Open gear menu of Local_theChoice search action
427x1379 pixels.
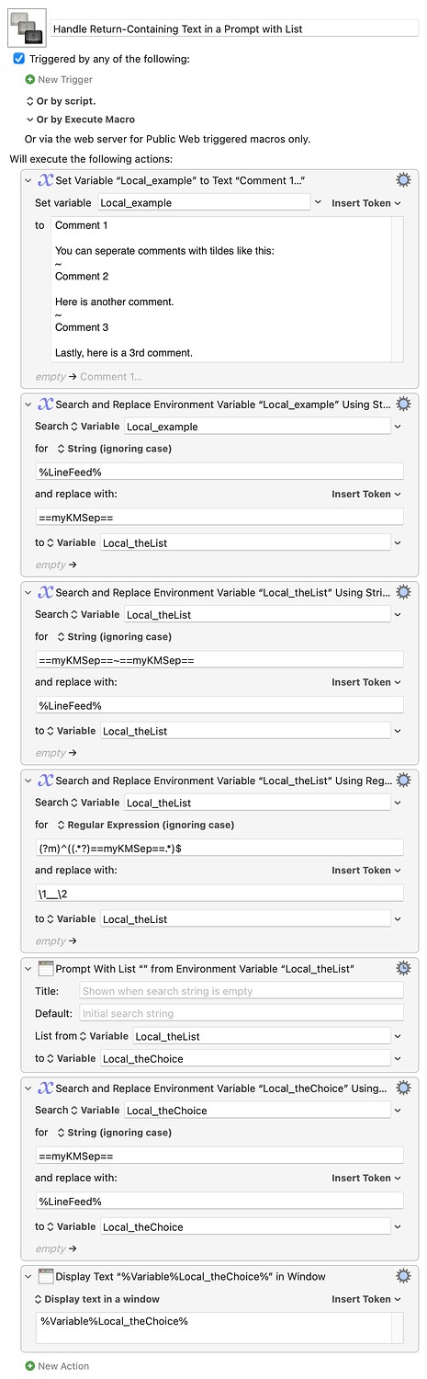[x=402, y=1088]
